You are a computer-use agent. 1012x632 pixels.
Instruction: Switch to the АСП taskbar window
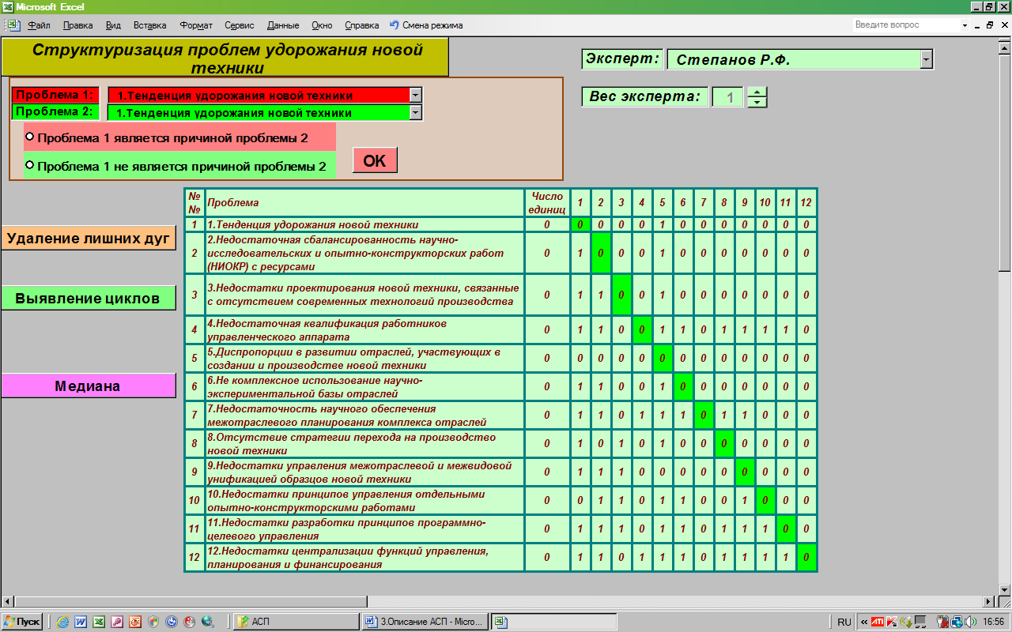[296, 622]
